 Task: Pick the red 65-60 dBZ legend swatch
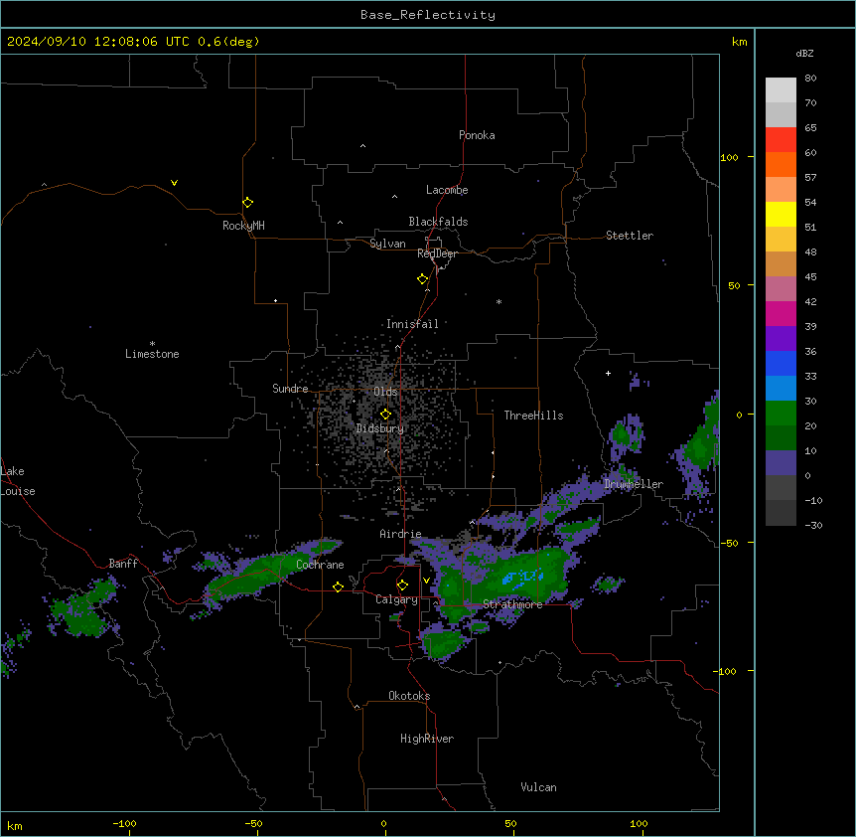coord(781,139)
